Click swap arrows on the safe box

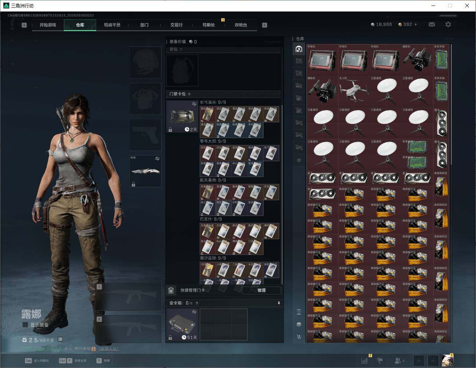(x=194, y=312)
